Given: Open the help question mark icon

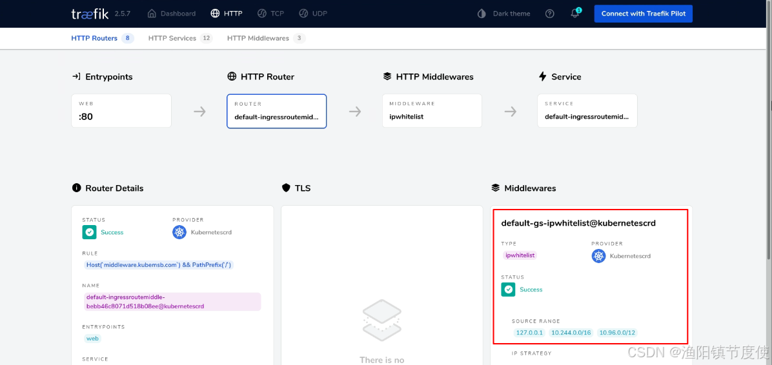Looking at the screenshot, I should tap(550, 14).
